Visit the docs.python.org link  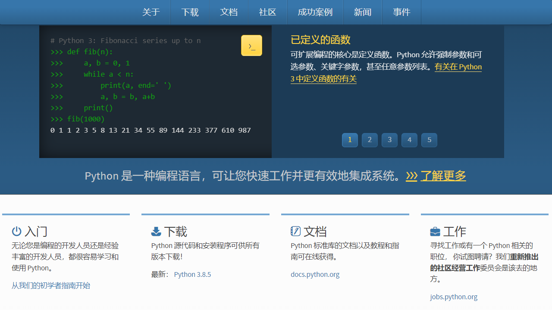pyautogui.click(x=315, y=274)
